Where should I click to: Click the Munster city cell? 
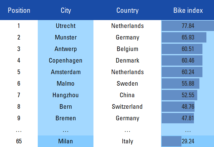point(66,37)
